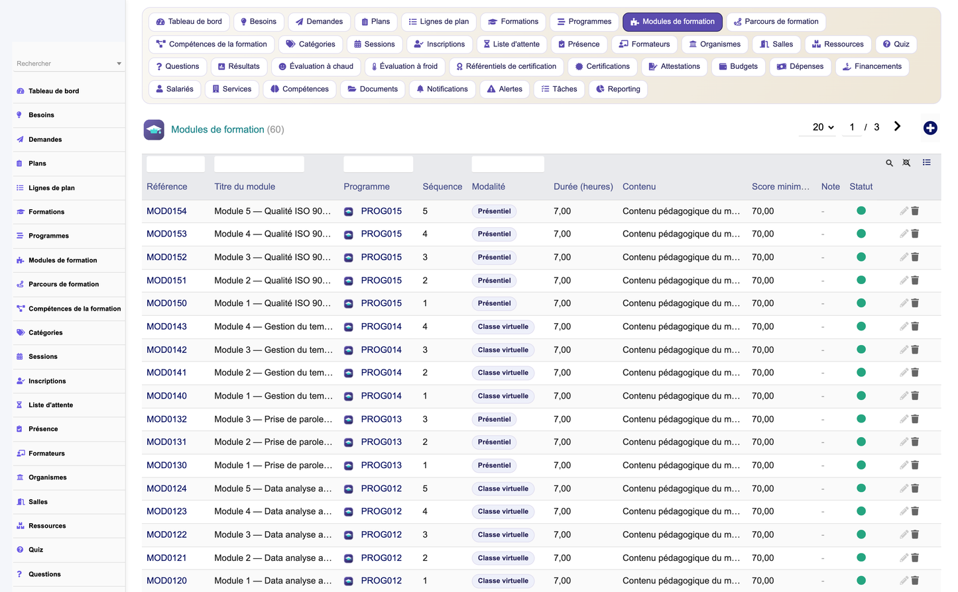Open the Reporting tab
The height and width of the screenshot is (592, 958).
point(618,89)
